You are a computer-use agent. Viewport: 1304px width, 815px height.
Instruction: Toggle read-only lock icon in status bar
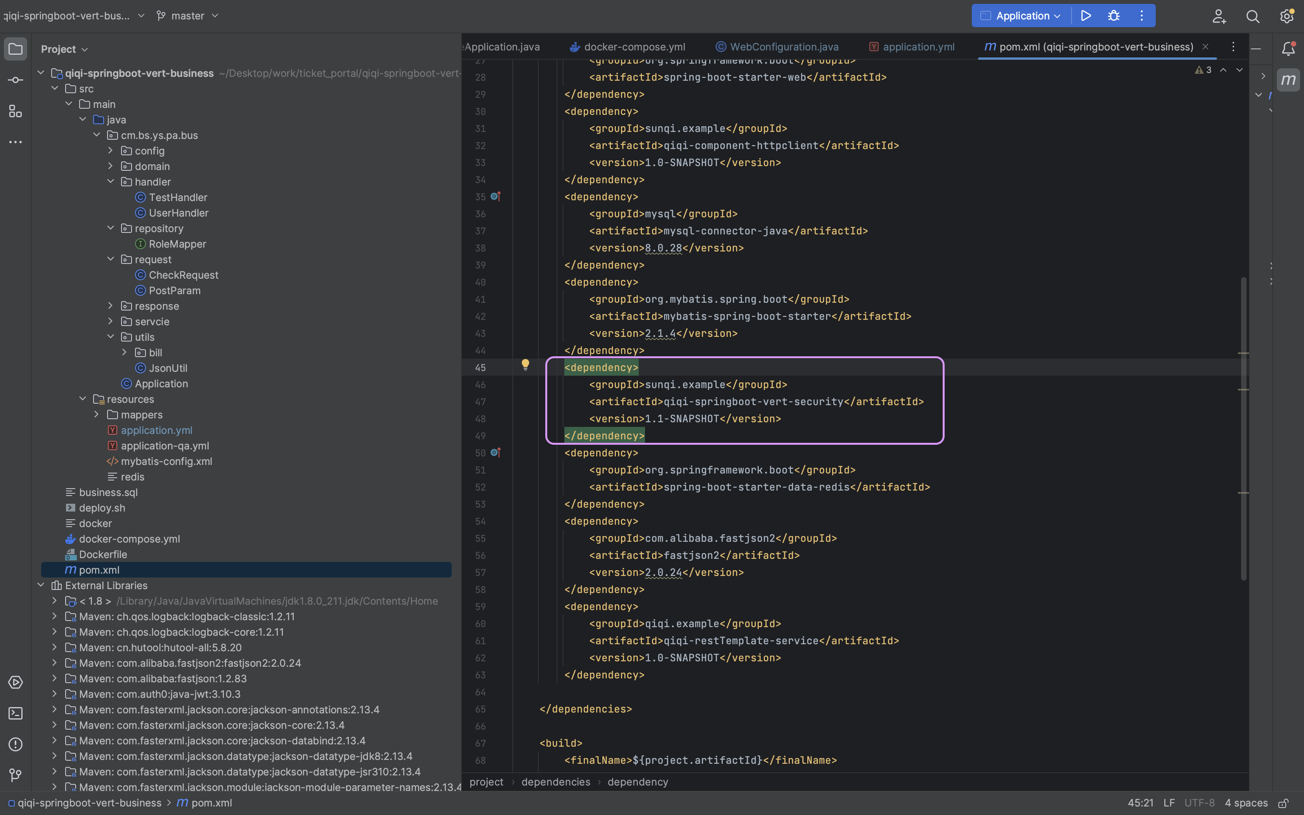pos(1283,803)
